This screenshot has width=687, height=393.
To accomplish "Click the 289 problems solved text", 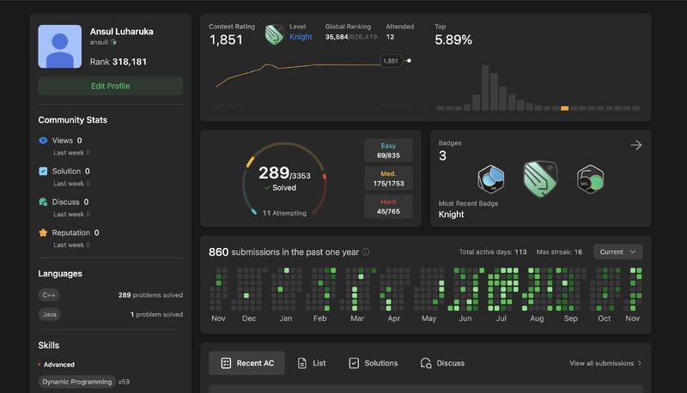I will tap(150, 295).
